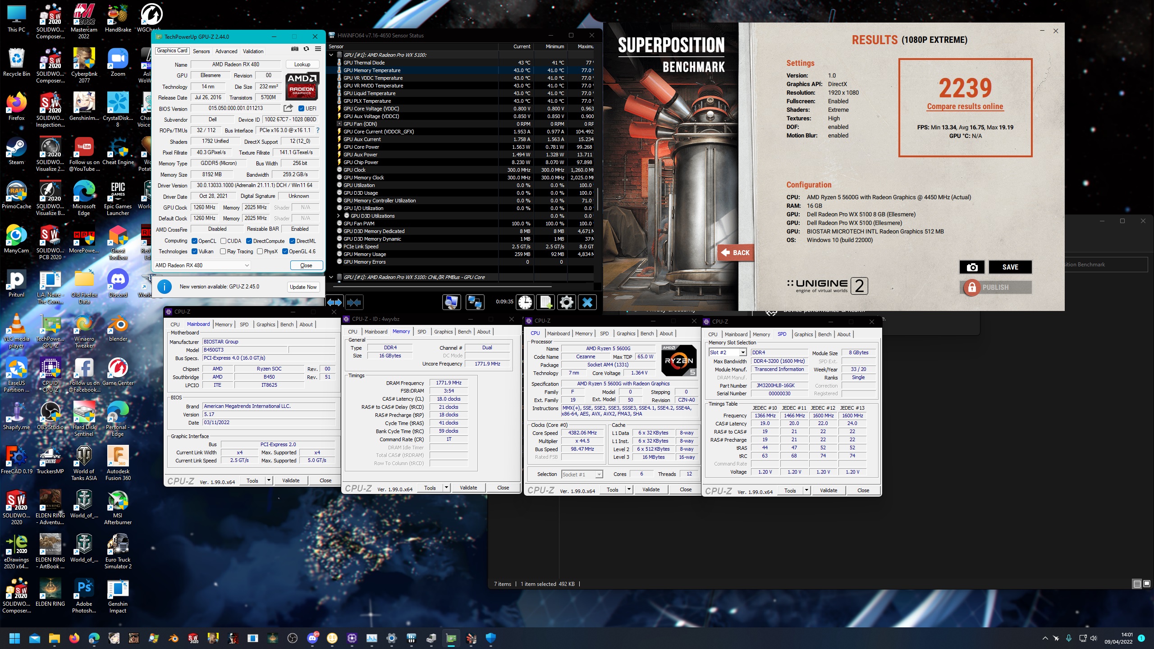Open the Socket #1 selection dropdown
1154x649 pixels.
(582, 475)
